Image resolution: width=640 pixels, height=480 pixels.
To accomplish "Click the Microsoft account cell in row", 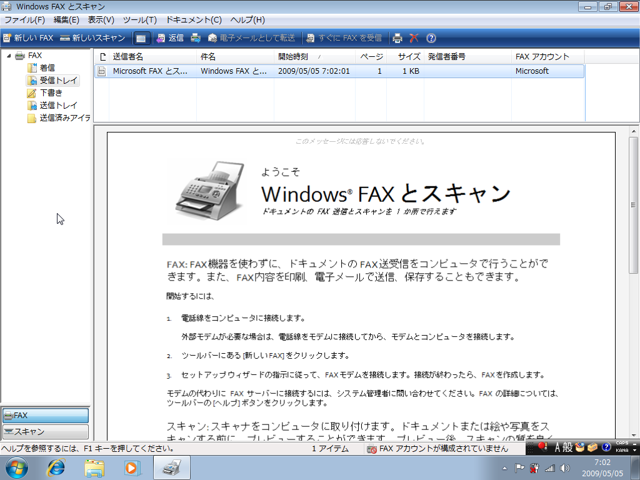I will coord(532,71).
